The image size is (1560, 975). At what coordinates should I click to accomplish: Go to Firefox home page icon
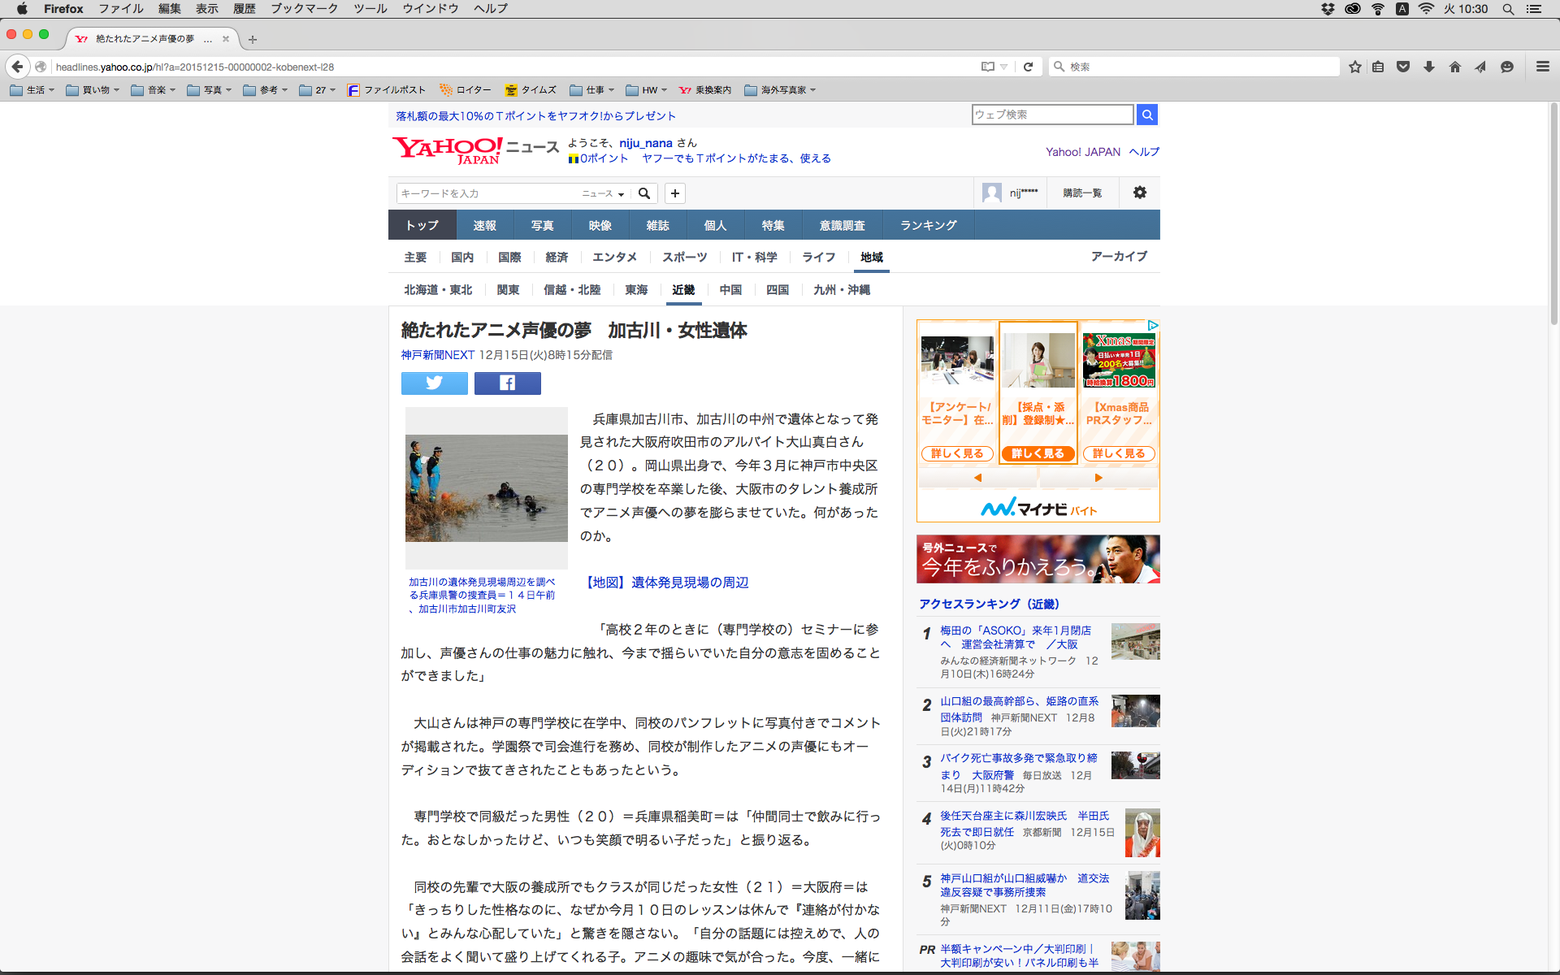pyautogui.click(x=1454, y=67)
